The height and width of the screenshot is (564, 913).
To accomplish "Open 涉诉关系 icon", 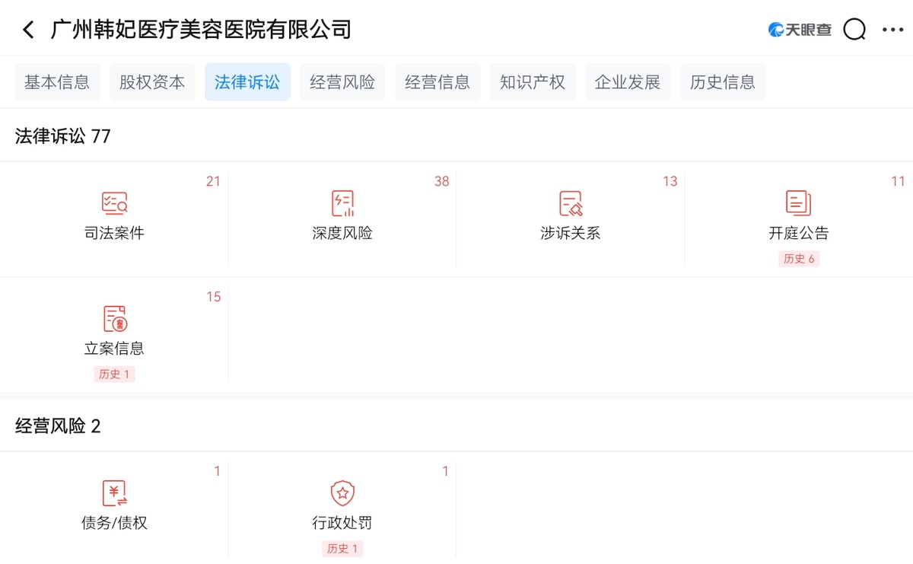I will tap(571, 203).
